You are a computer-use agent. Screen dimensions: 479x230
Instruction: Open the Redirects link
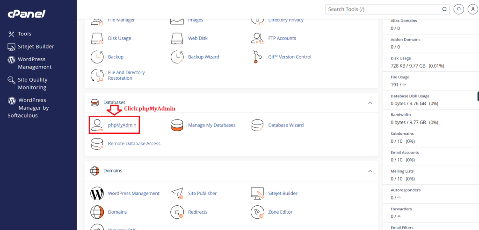coord(198,212)
